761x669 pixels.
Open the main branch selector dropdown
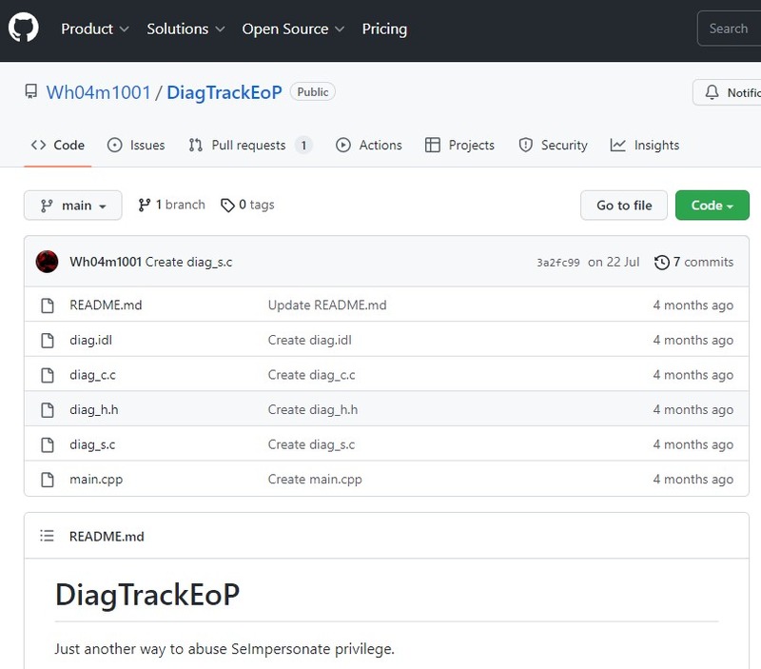point(73,206)
